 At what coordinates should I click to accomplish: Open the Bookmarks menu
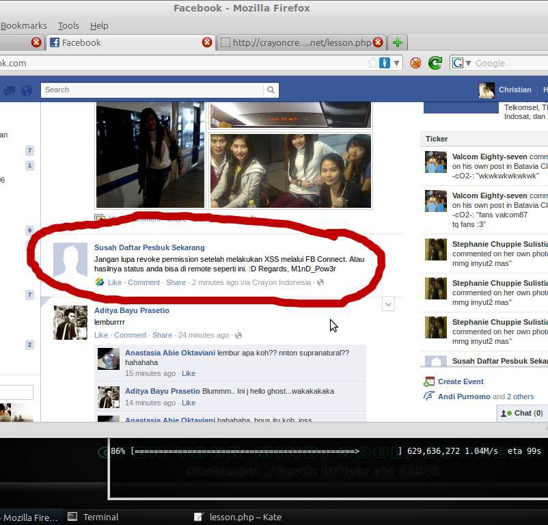tap(23, 25)
